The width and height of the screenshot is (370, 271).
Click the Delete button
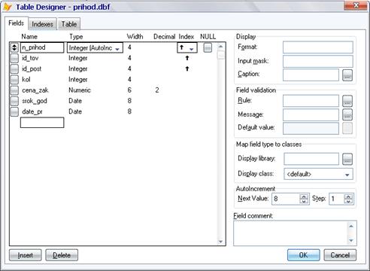tap(62, 255)
